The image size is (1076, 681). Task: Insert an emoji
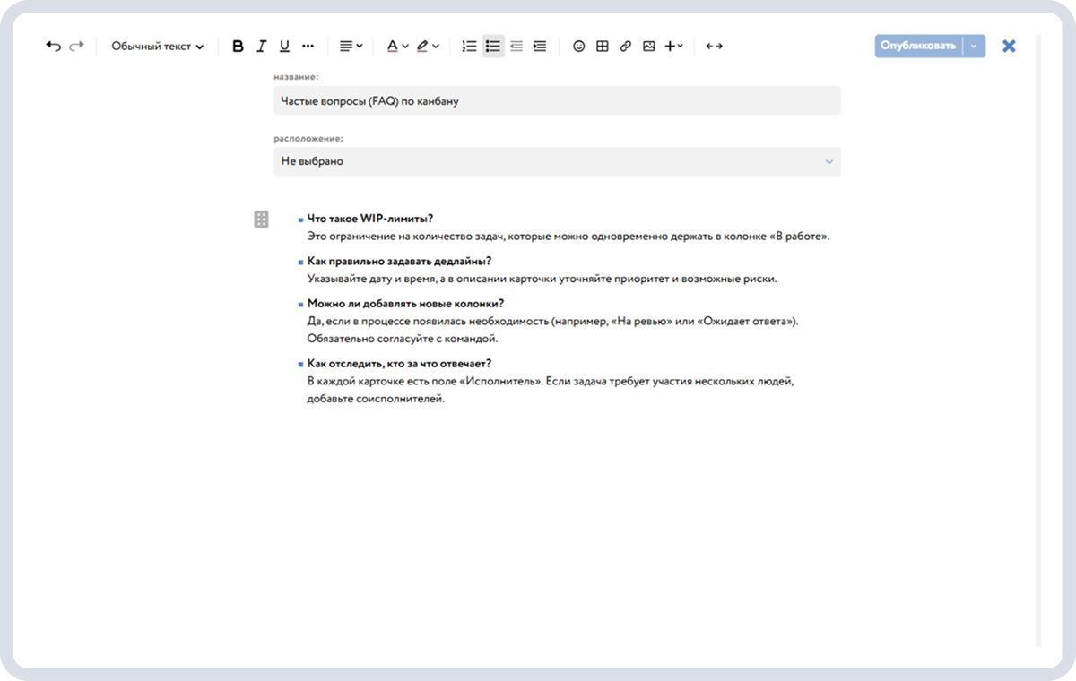579,47
